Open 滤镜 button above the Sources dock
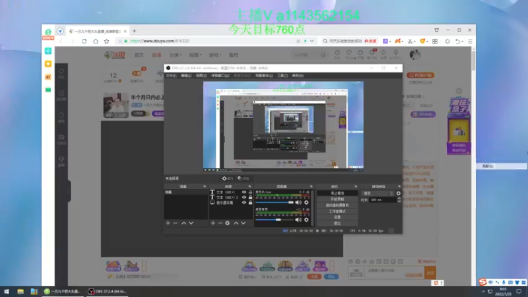528x297 pixels. (244, 178)
